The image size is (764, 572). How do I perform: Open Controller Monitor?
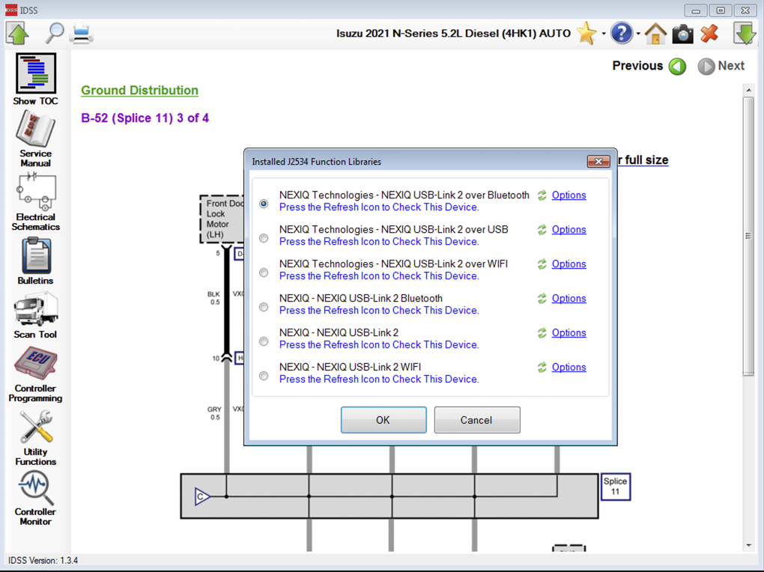[35, 499]
